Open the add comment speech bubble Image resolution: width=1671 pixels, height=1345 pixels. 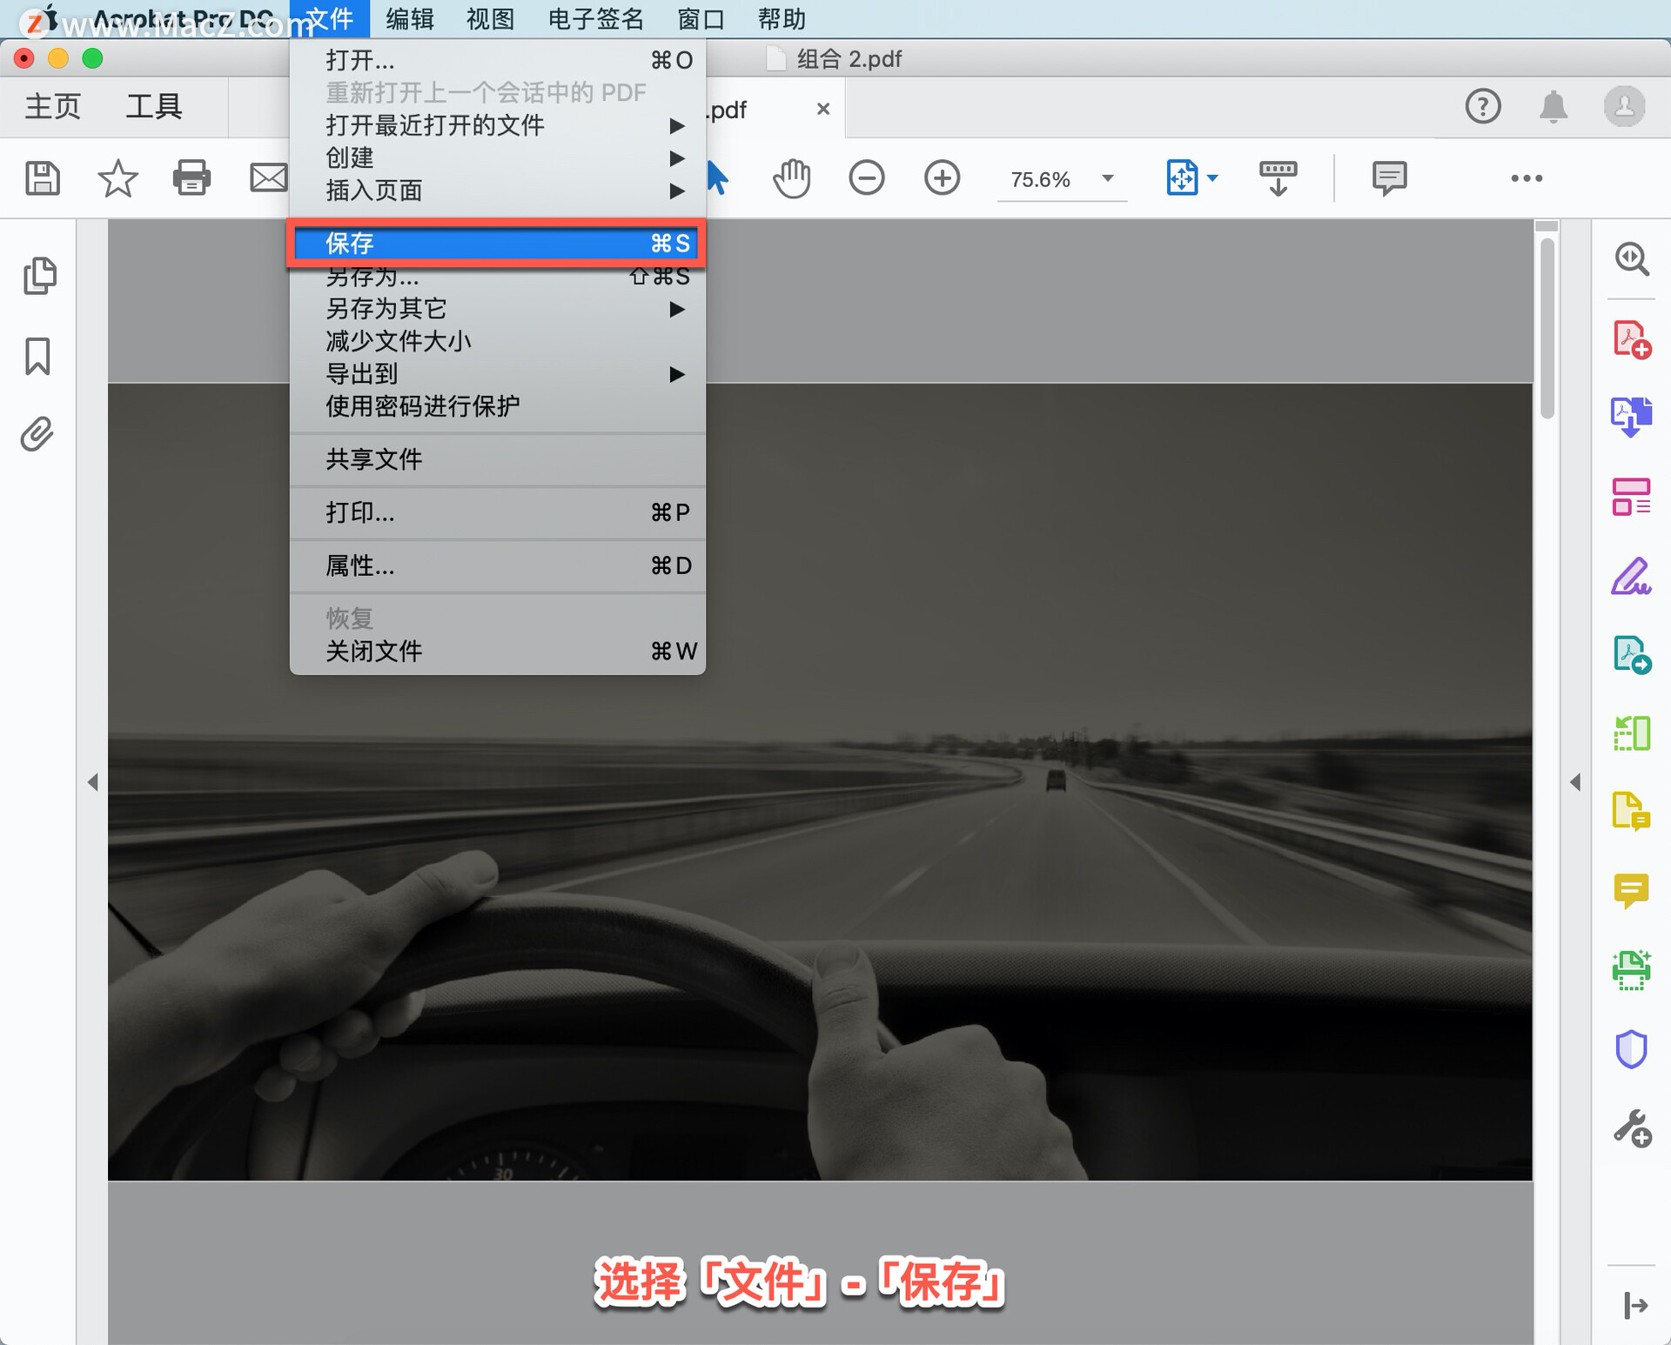coord(1388,178)
